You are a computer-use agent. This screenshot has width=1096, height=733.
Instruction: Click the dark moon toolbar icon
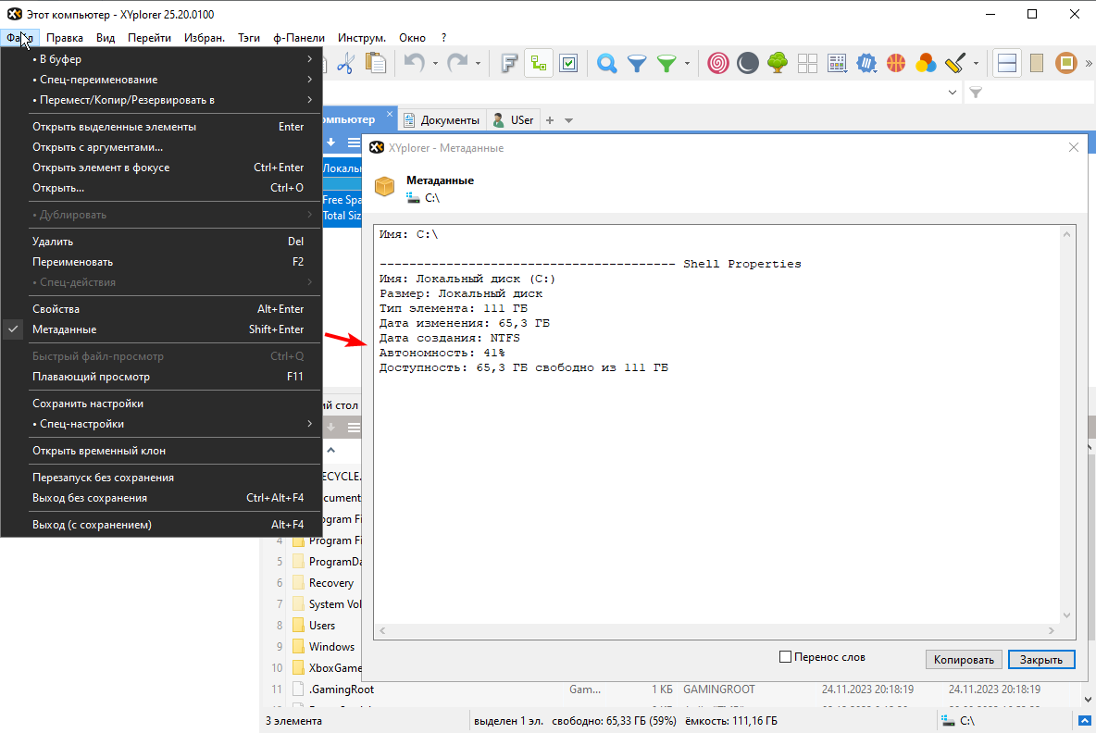(x=747, y=64)
